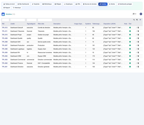Toggle the green status of TPL-008
The image size is (144, 125).
130,42
